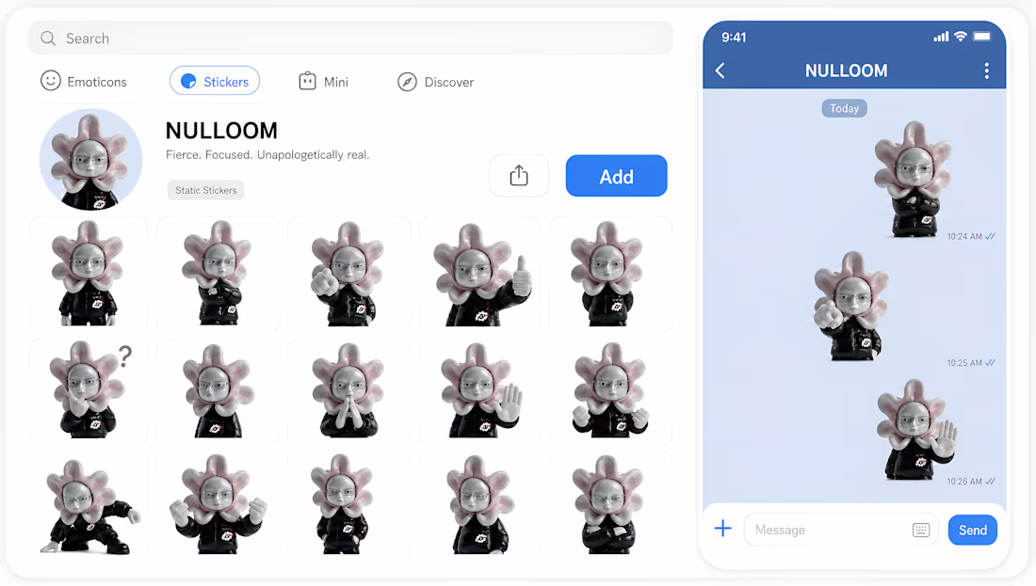Click the keyboard icon in message box

(x=921, y=530)
